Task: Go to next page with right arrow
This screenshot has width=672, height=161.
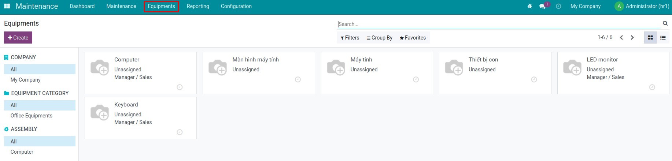Action: point(632,38)
